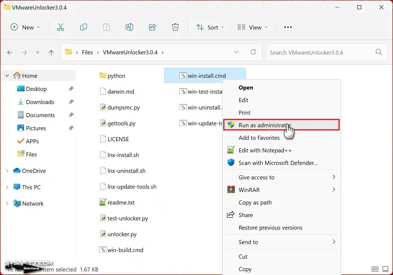
Task: Click the Copy icon in toolbar
Action: coord(84,27)
